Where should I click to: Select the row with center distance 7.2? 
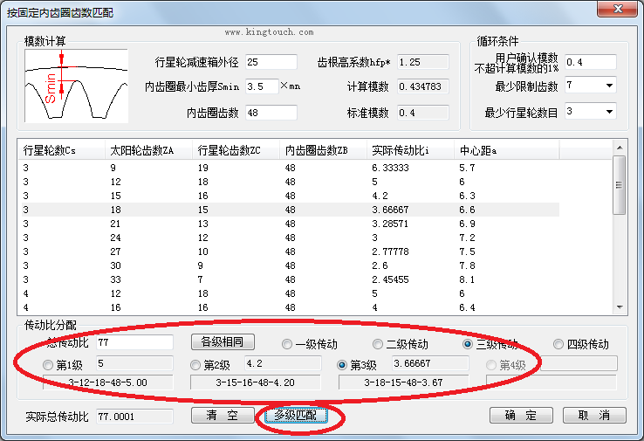tap(291, 238)
